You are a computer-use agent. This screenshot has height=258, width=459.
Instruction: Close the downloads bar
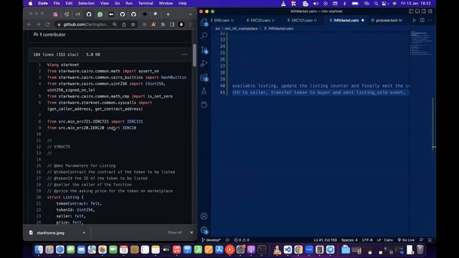(x=191, y=232)
